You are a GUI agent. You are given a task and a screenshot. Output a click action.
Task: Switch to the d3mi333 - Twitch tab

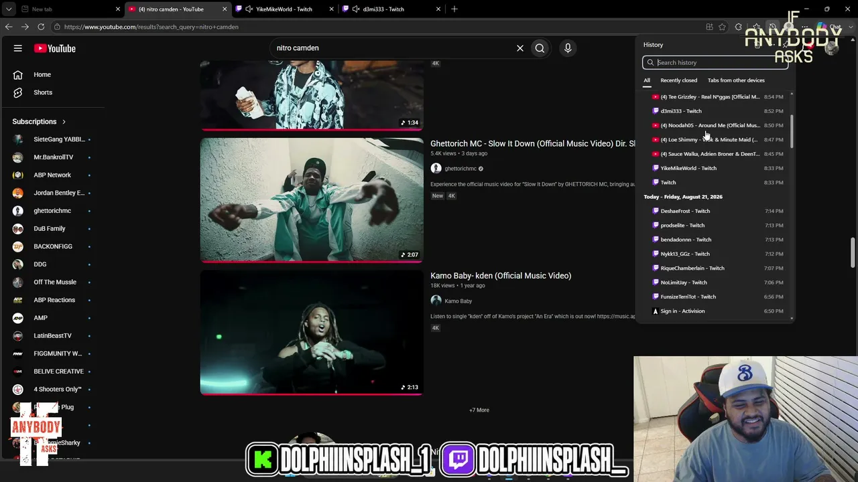[391, 9]
